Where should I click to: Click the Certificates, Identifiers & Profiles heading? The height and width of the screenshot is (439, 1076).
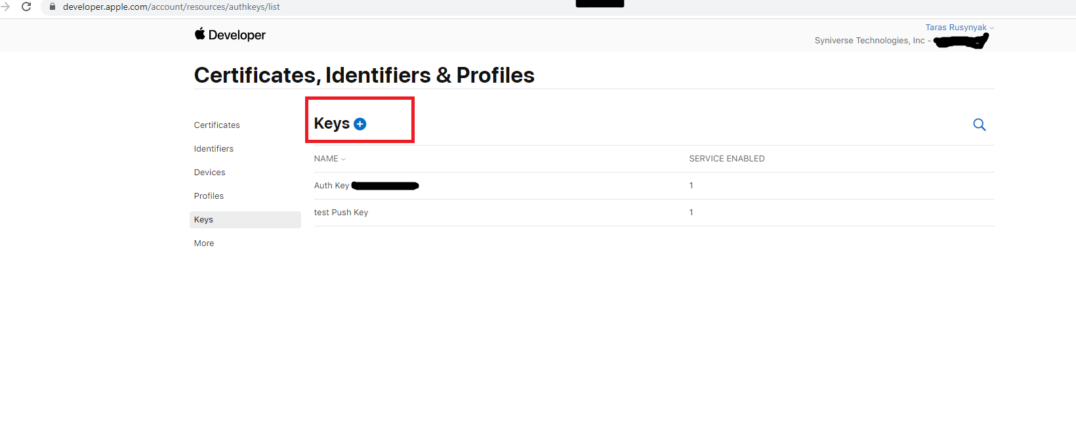coord(364,75)
